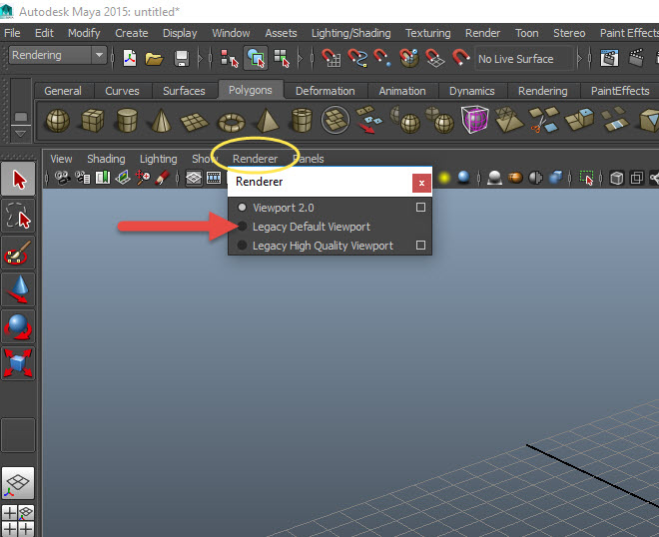
Task: Switch to the Surfaces shelf tab
Action: 184,91
